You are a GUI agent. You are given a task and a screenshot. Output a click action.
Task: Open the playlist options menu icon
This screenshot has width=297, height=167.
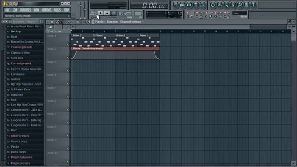point(48,22)
